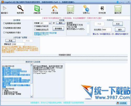131x106 pixels.
Task: Enable the 隐藏后返回主页 checkbox
Action: pyautogui.click(x=35, y=29)
